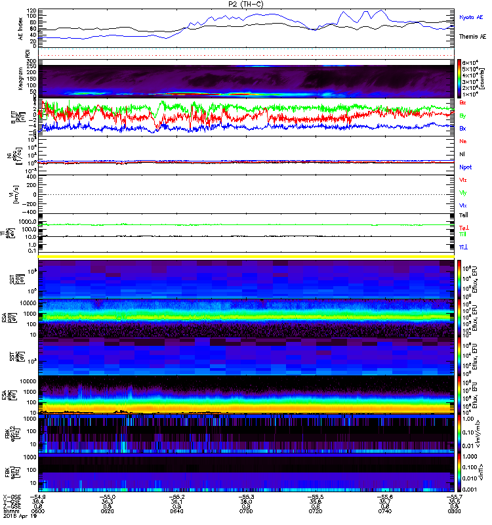Click the green Ti trace in temperature panel
The width and height of the screenshot is (492, 525).
pos(247,224)
